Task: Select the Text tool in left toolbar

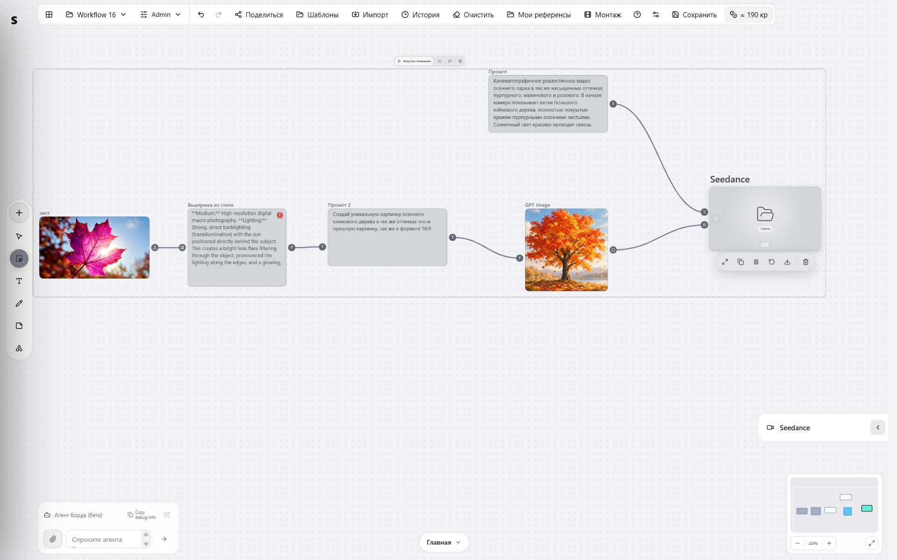Action: coord(19,281)
